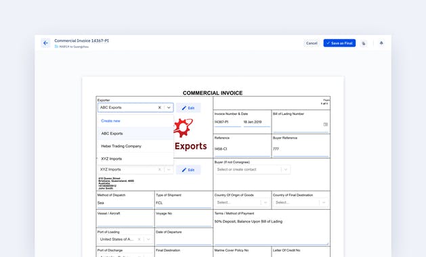Click the invoice date field 18 Jan 2019
426x257 pixels.
coord(257,122)
